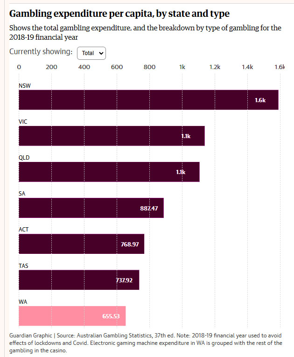Click the "Currently showing:" label
The height and width of the screenshot is (357, 294).
coord(41,52)
